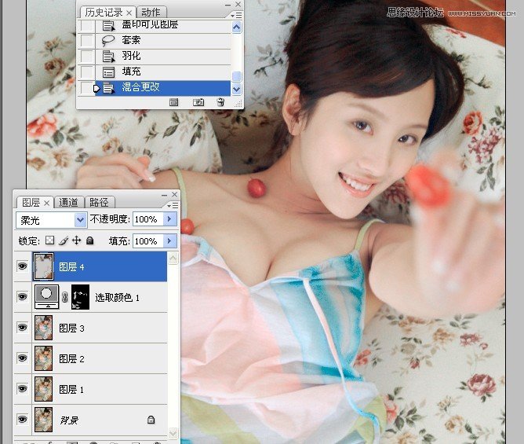Click the delete history state trash icon
524x444 pixels.
(220, 102)
